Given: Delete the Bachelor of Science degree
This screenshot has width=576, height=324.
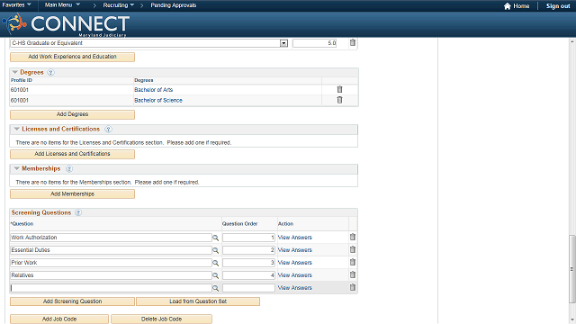Looking at the screenshot, I should 340,100.
